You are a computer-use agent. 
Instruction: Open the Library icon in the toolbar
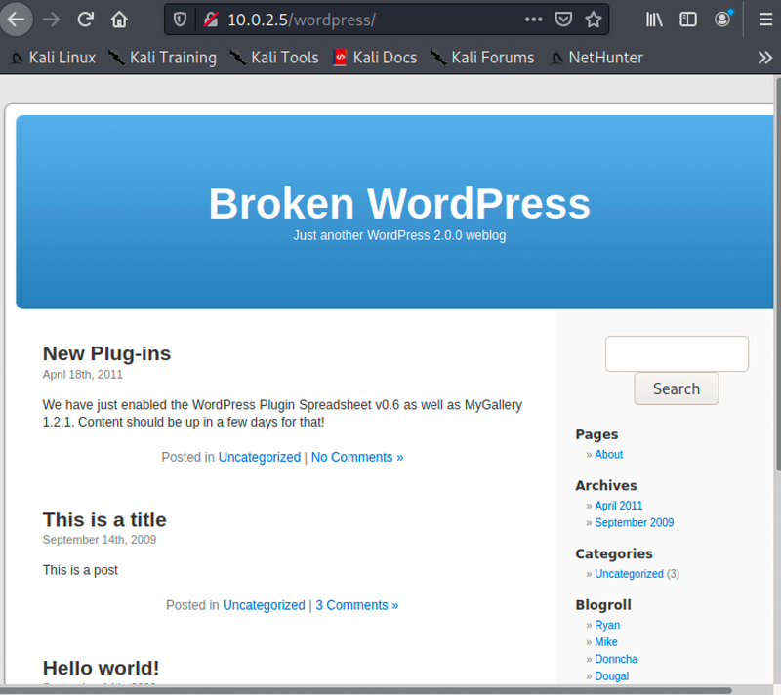[654, 20]
